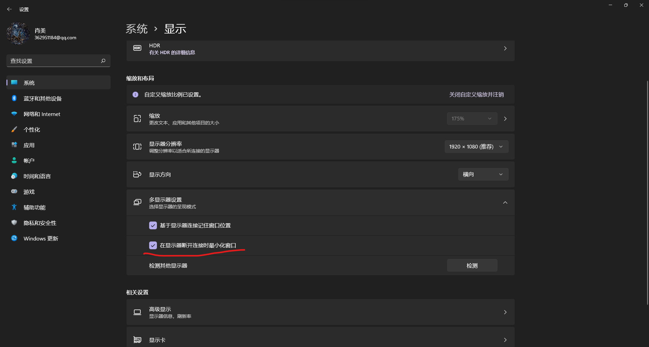Click the apps icon beside 应用
649x347 pixels.
(x=14, y=145)
